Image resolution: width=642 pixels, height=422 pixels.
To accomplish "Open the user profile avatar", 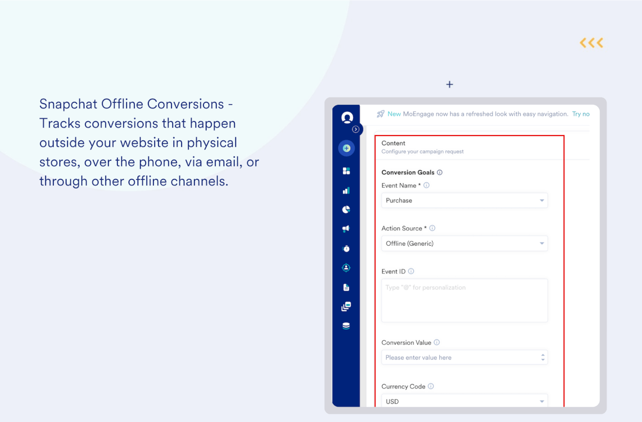I will coord(347,117).
